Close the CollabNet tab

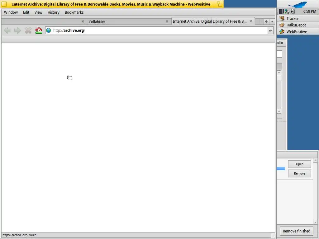point(167,21)
